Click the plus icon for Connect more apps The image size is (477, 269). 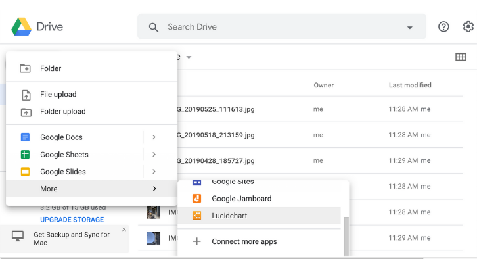pos(197,241)
